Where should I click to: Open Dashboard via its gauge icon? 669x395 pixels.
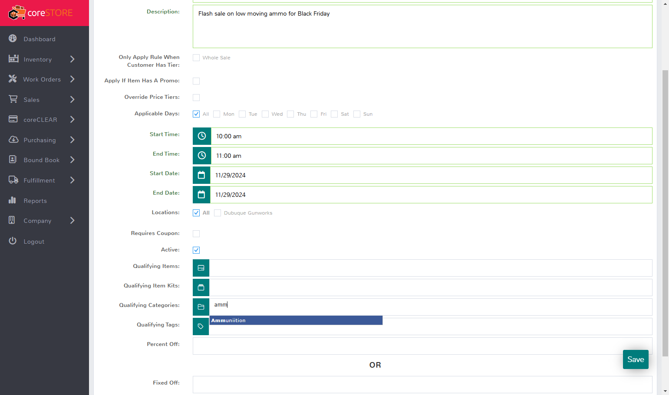[x=13, y=39]
